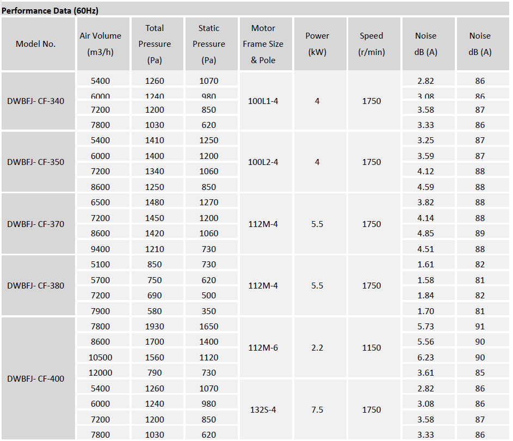
Task: Select Motor Frame Size & Pole header
Action: [263, 44]
